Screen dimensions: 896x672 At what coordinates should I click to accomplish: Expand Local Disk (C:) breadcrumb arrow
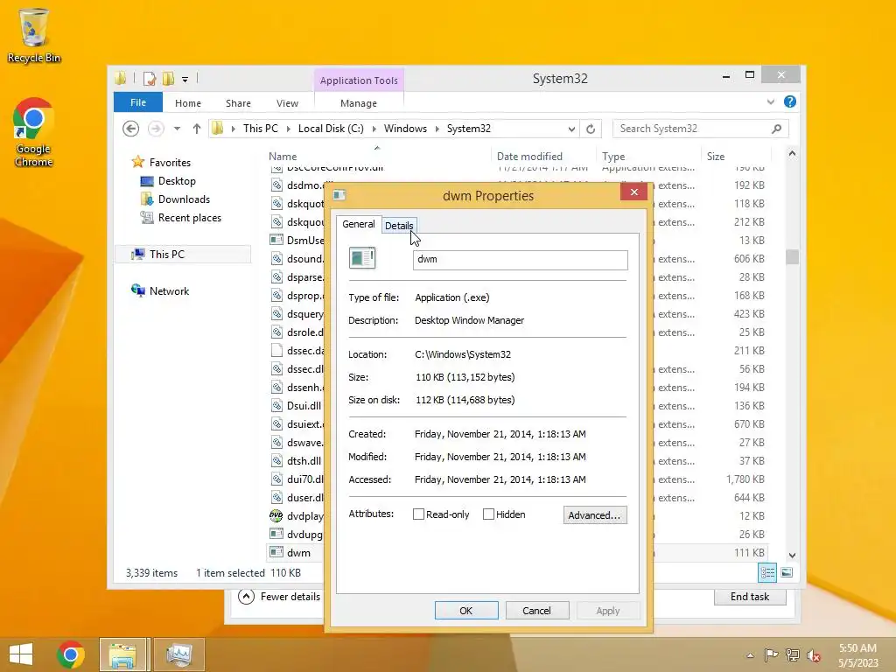(x=374, y=129)
